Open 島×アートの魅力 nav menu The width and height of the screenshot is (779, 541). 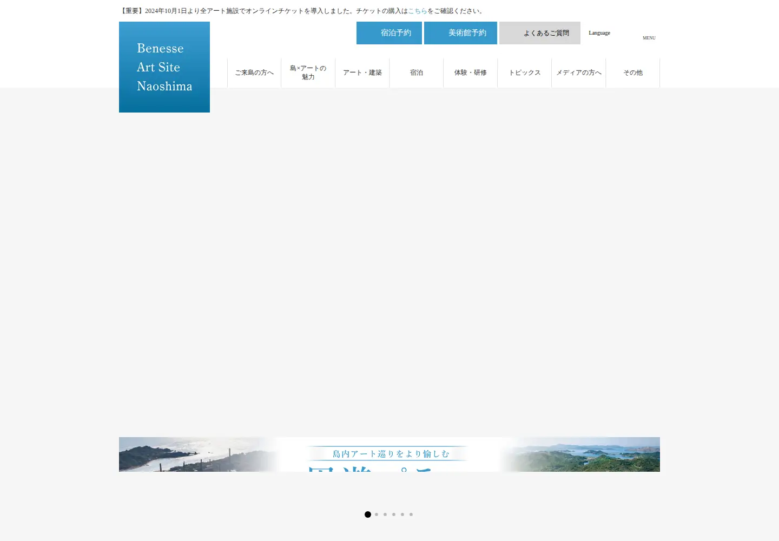click(308, 72)
